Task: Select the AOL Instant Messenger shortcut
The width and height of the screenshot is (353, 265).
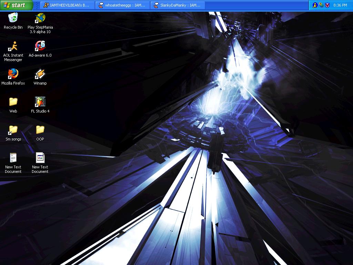Action: [13, 51]
